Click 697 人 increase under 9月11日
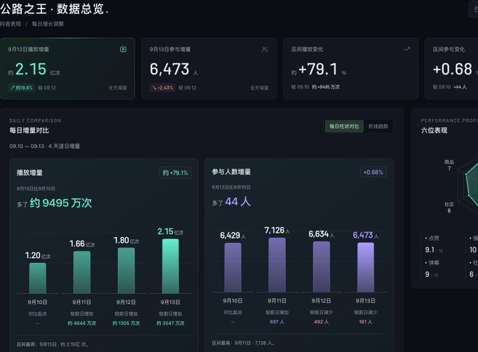The height and width of the screenshot is (352, 478). 277,322
